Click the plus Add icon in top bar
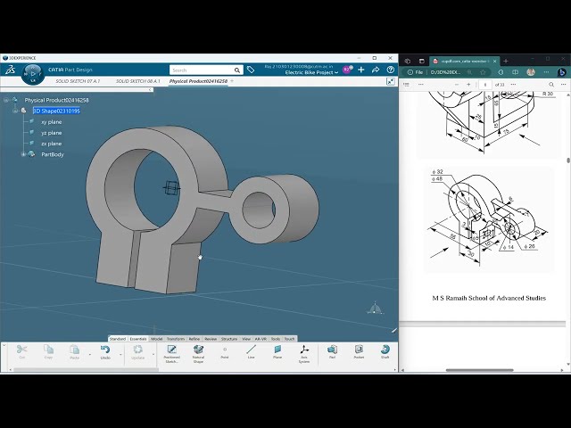Viewport: 571px width, 428px height. (360, 70)
